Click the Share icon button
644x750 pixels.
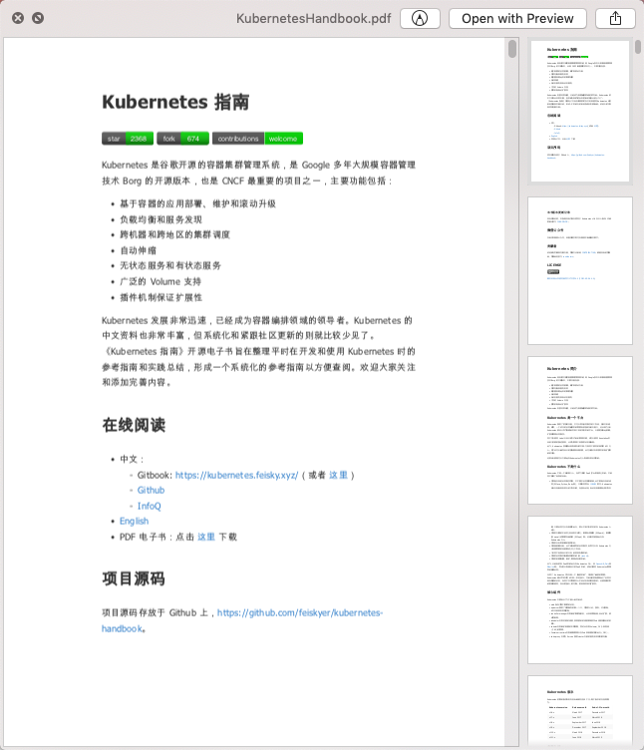coord(615,19)
